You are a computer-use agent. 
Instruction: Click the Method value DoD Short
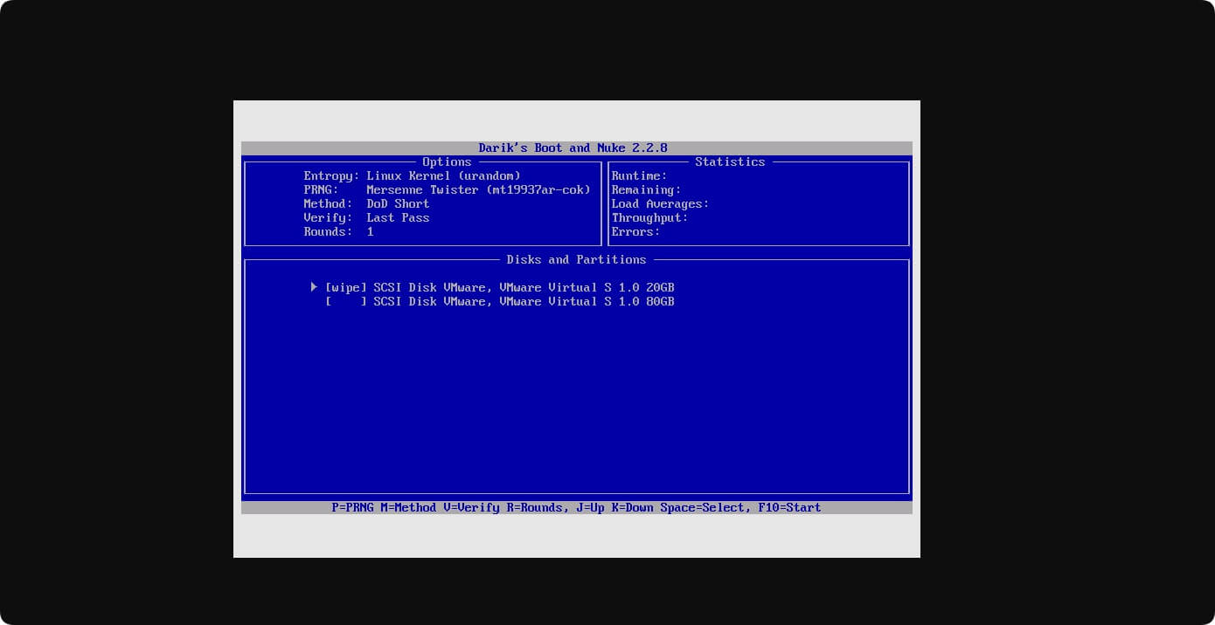398,203
